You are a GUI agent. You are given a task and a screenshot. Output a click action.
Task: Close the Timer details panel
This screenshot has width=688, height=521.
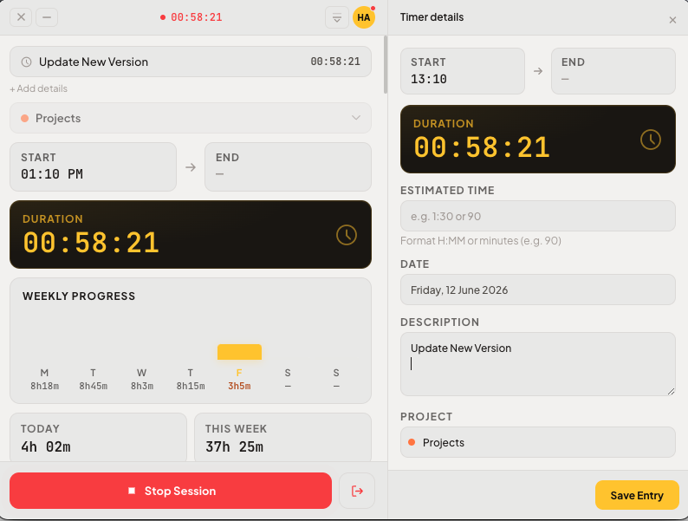click(x=672, y=20)
